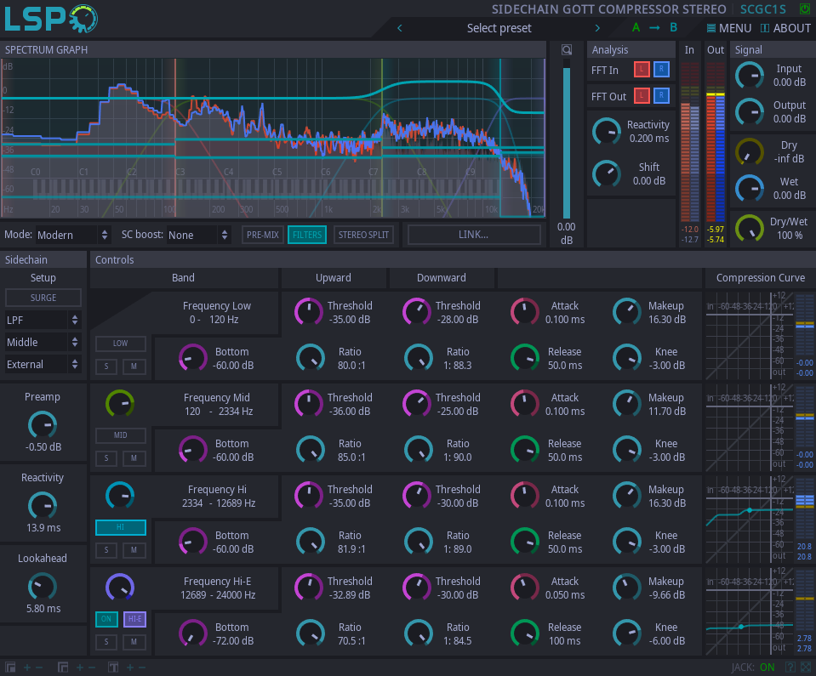Open the sidechain External dropdown
Screen dimensions: 816x676
[43, 365]
